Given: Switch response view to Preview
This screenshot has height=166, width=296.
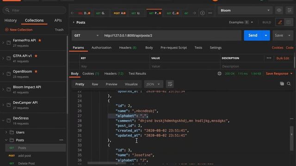Looking at the screenshot, I should (x=111, y=84).
